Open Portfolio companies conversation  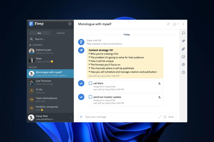click(50, 108)
